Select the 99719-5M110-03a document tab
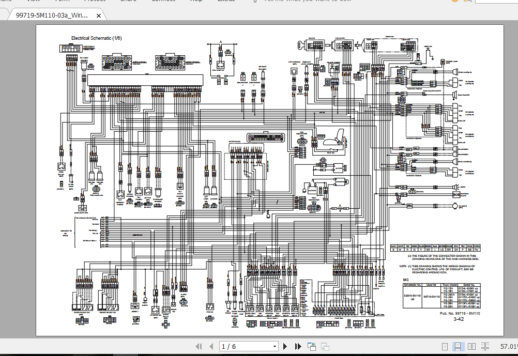Screen dimensions: 518x356 tap(52, 15)
